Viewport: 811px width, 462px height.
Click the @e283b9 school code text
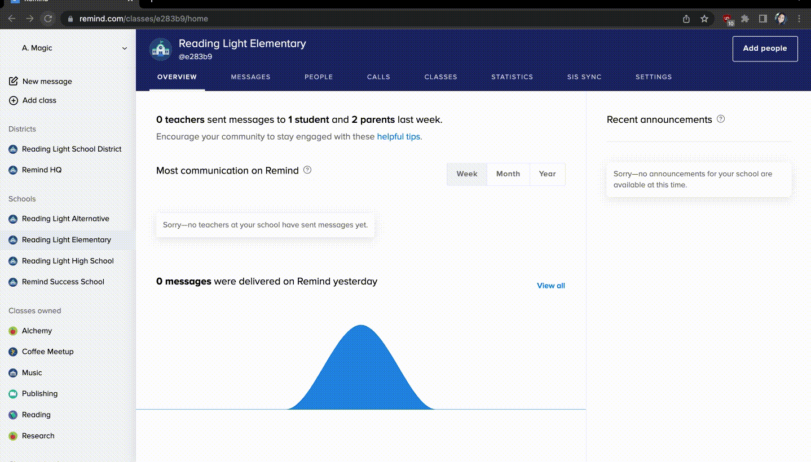point(195,57)
